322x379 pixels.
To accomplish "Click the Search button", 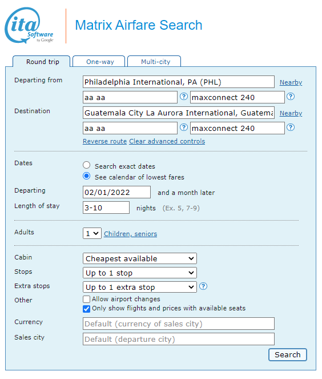I will coord(288,355).
